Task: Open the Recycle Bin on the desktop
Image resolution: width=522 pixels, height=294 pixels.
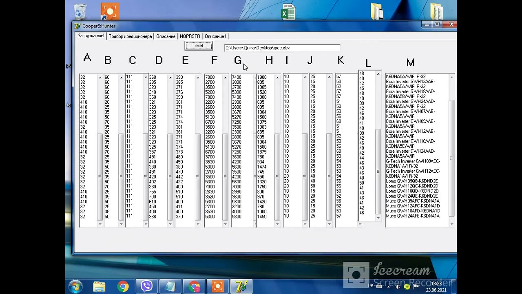Action: [x=80, y=11]
